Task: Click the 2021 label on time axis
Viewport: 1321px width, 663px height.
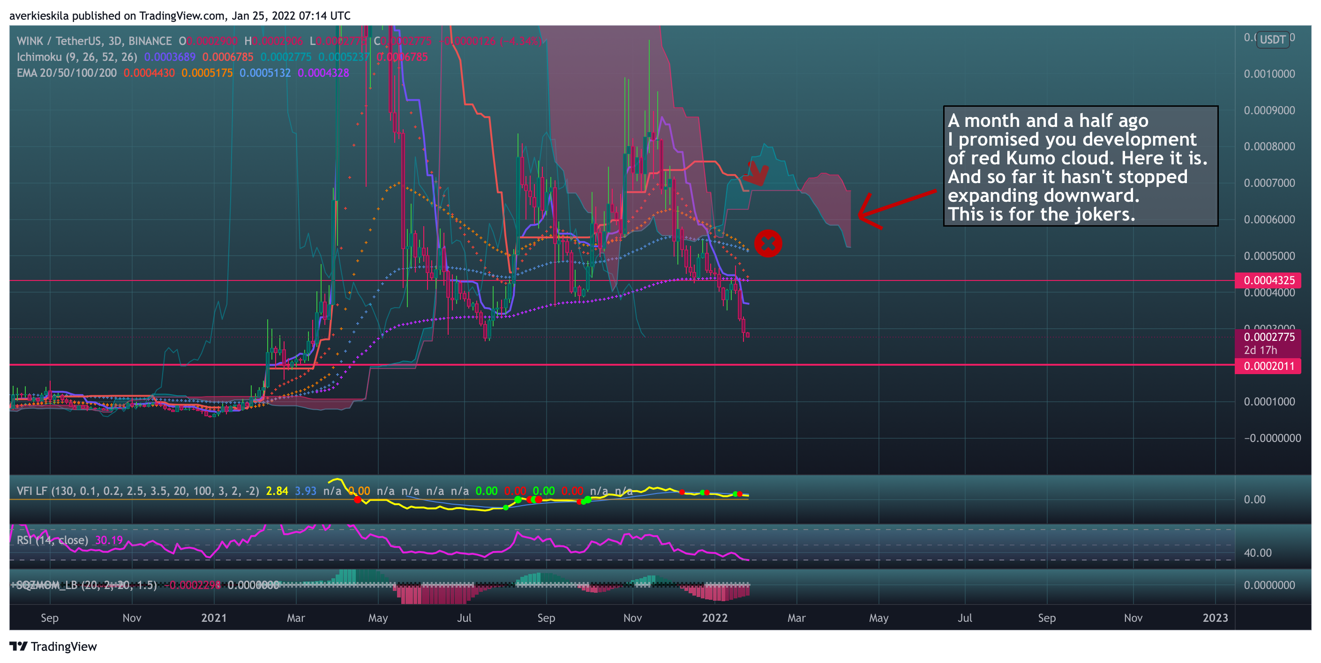Action: pyautogui.click(x=214, y=618)
